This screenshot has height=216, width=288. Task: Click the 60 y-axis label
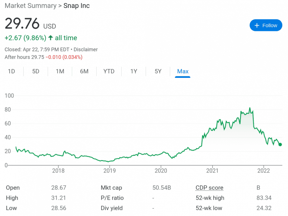pyautogui.click(x=8, y=123)
